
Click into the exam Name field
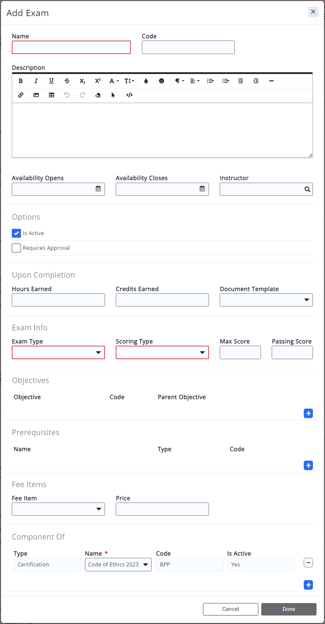coord(71,47)
